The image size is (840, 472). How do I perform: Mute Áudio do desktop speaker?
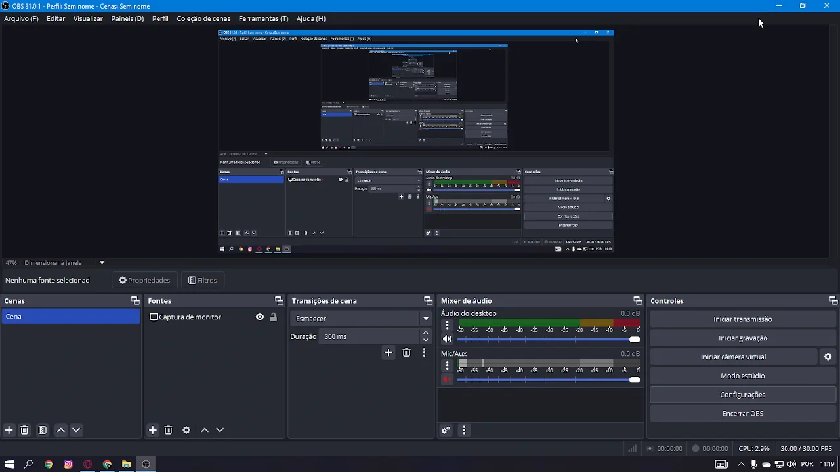pos(448,339)
